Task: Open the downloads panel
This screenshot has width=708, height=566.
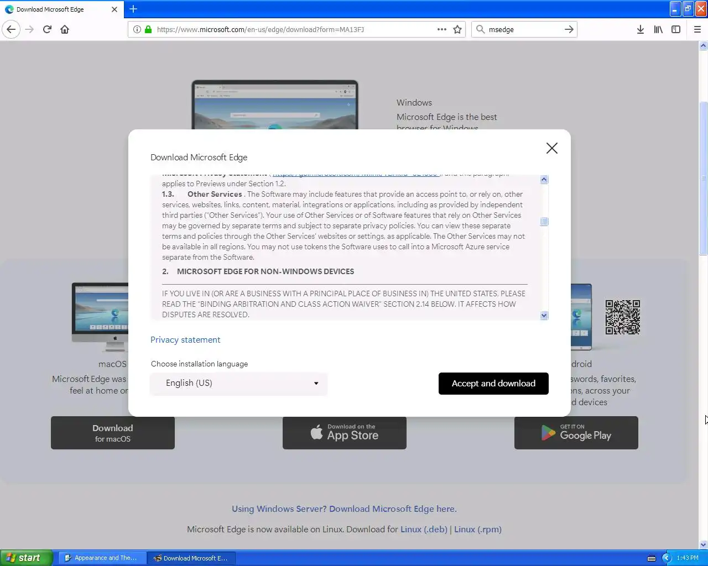Action: click(x=640, y=29)
